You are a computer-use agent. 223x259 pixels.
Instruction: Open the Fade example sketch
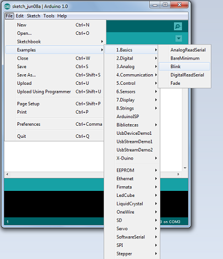pyautogui.click(x=185, y=83)
